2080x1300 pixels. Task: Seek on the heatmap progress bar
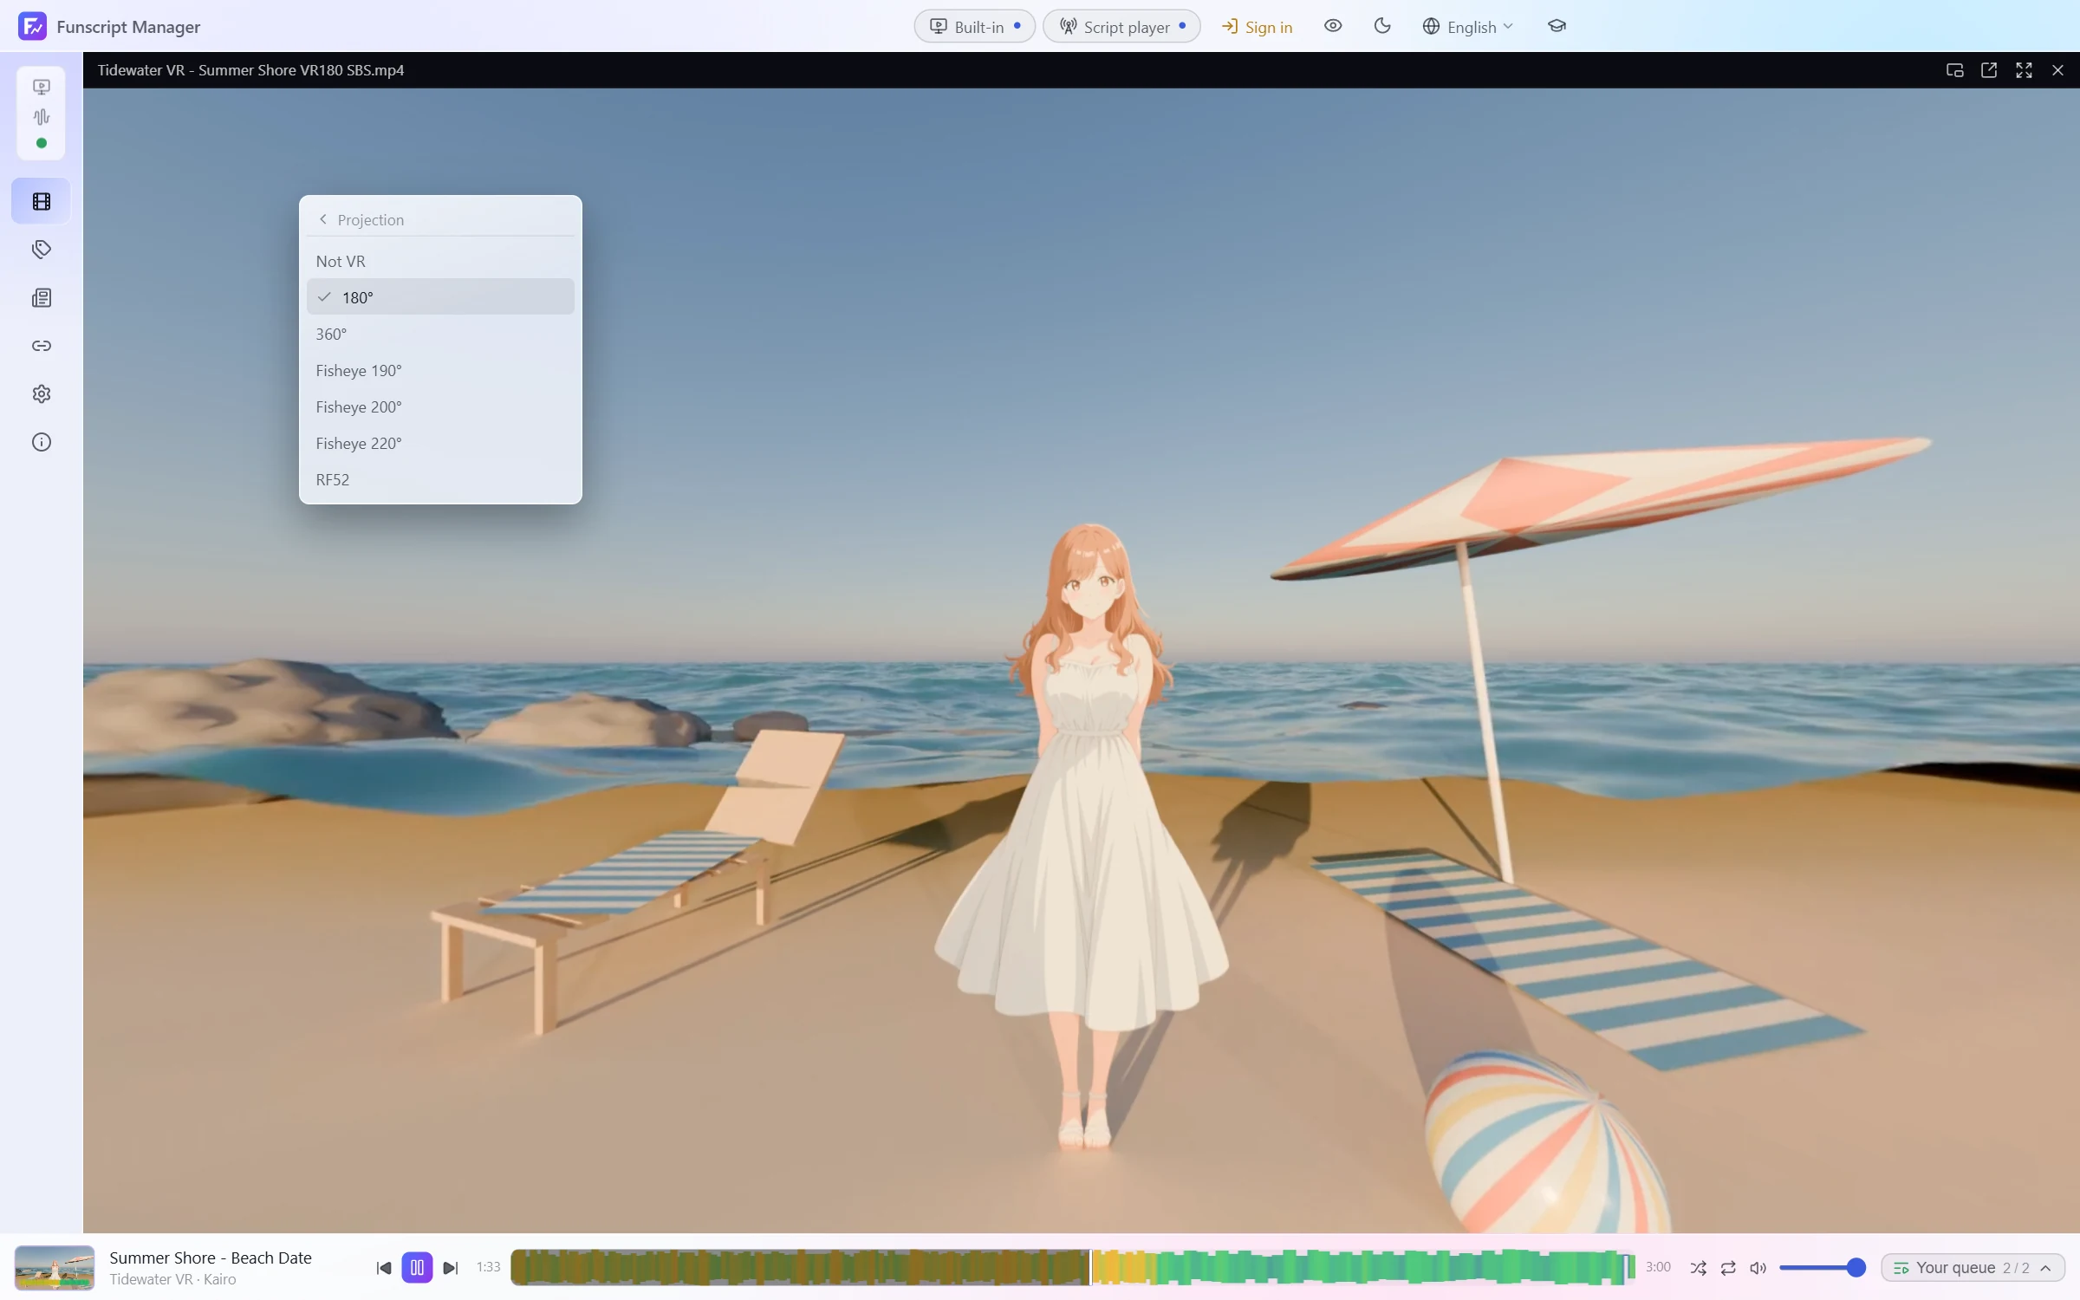[x=1072, y=1267]
